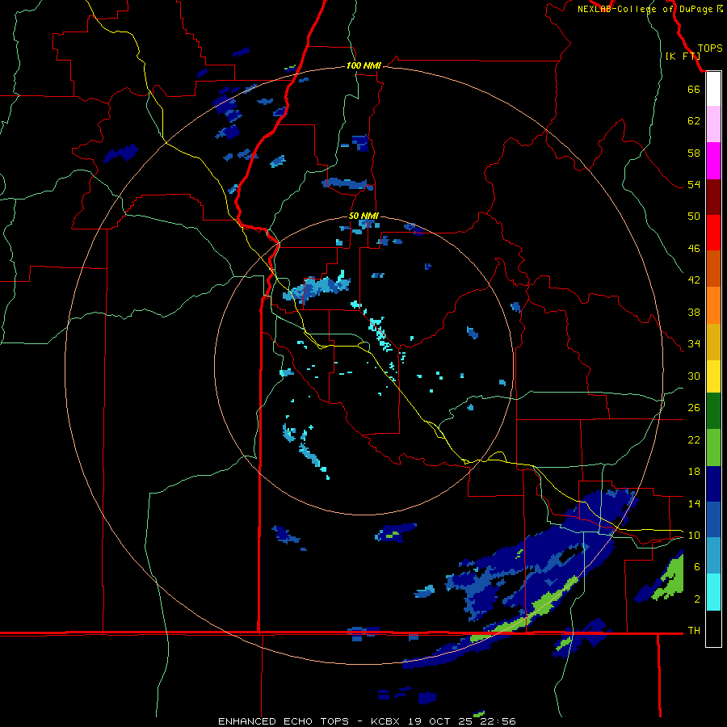Viewport: 727px width, 727px height.
Task: Click the 54 value on the legend
Action: click(x=694, y=184)
